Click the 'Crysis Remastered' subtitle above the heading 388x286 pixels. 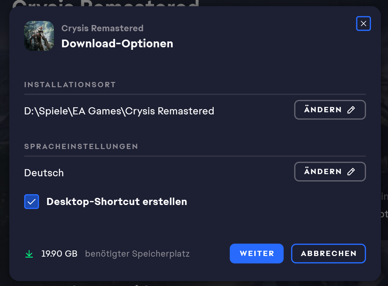pyautogui.click(x=102, y=28)
